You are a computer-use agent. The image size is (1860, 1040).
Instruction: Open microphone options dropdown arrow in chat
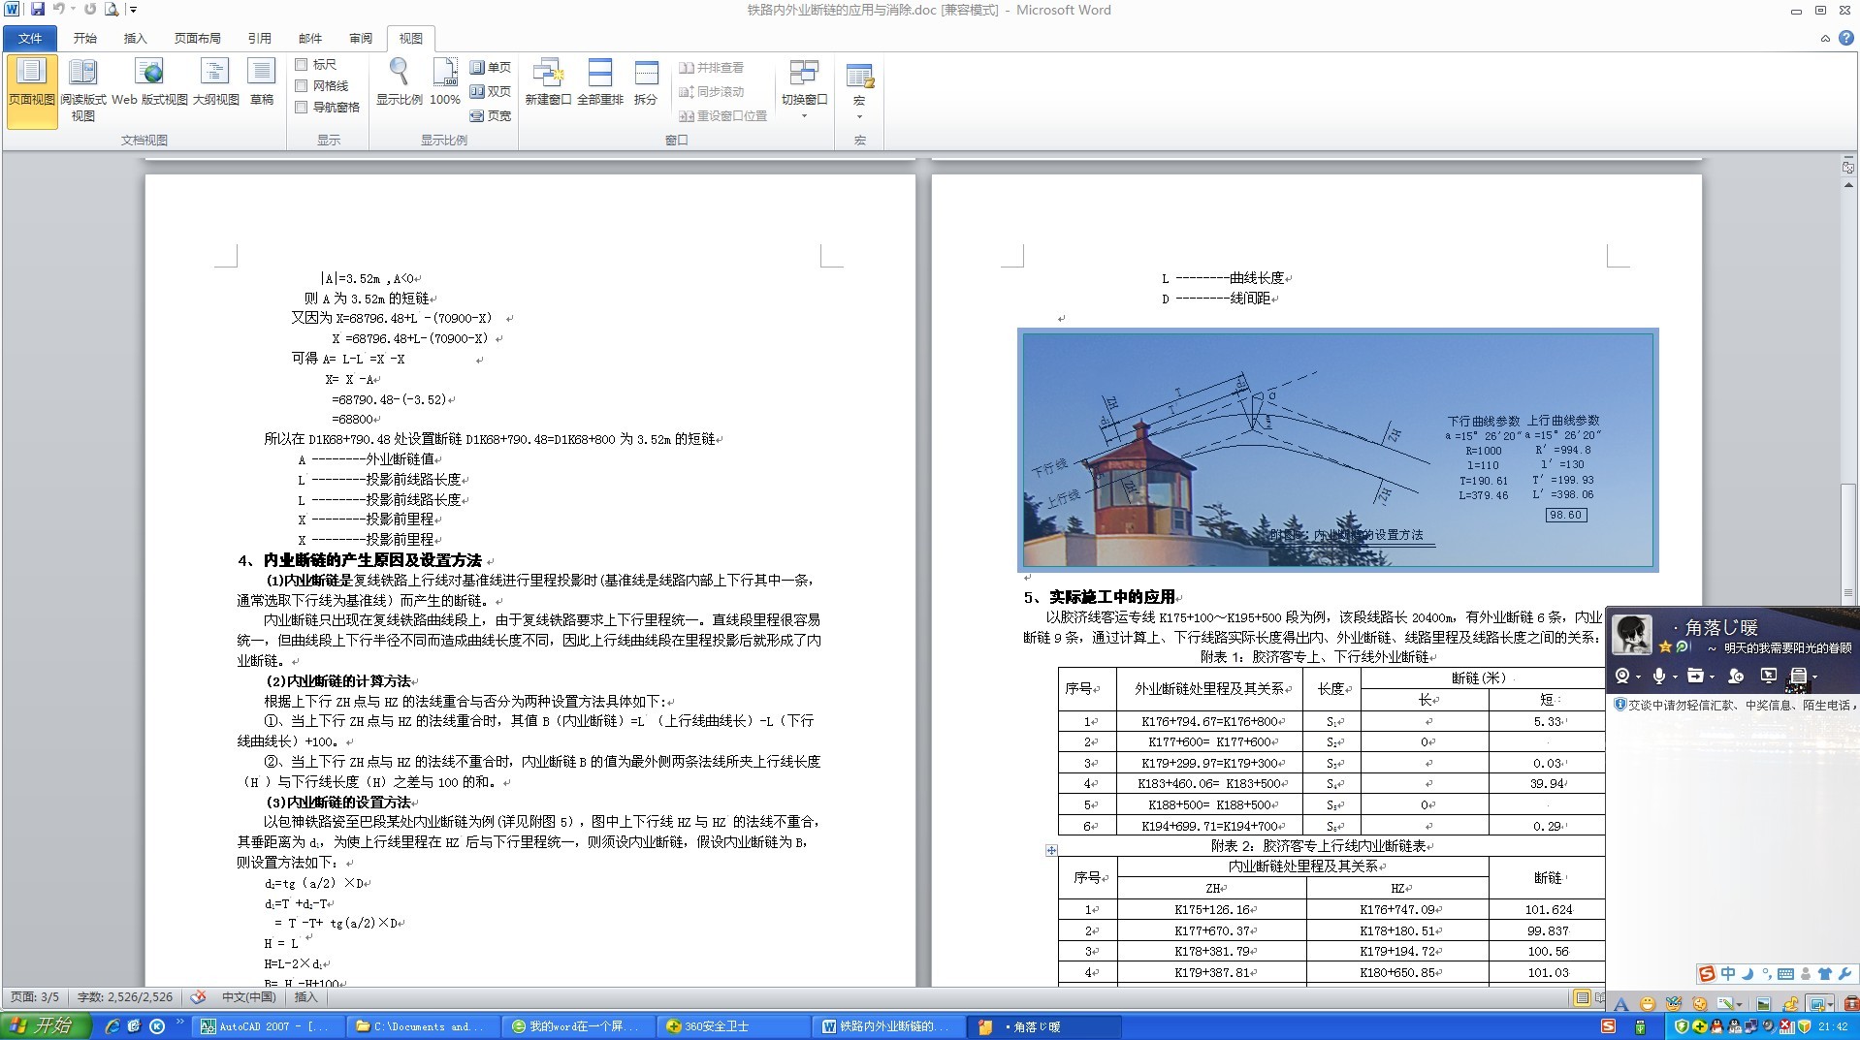pos(1674,677)
